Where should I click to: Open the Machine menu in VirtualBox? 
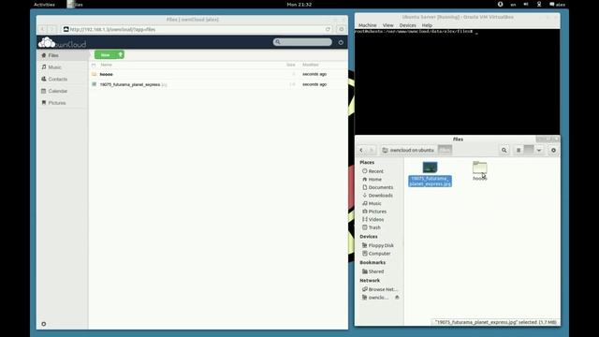pos(368,25)
